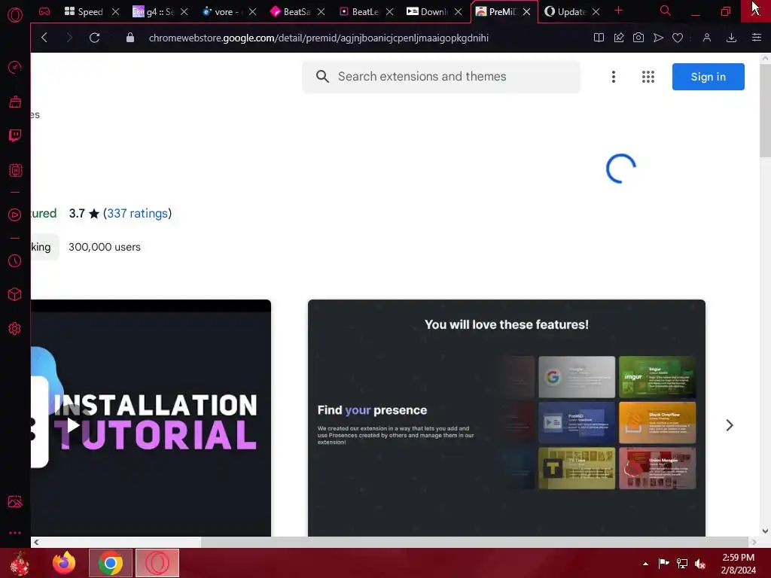Close the PreMiD tab
This screenshot has height=578, width=771.
coord(526,12)
